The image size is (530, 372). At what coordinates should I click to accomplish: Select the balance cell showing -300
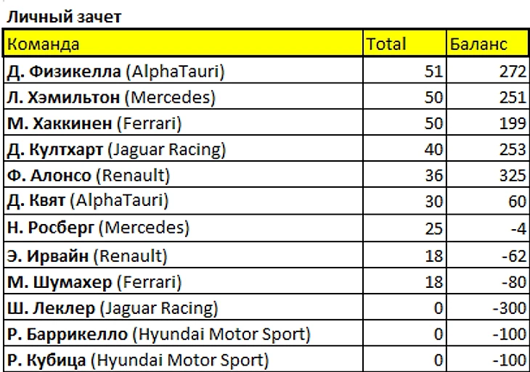(x=488, y=307)
